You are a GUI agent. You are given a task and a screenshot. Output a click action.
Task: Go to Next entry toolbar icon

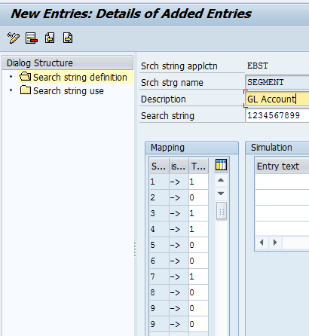tap(68, 38)
